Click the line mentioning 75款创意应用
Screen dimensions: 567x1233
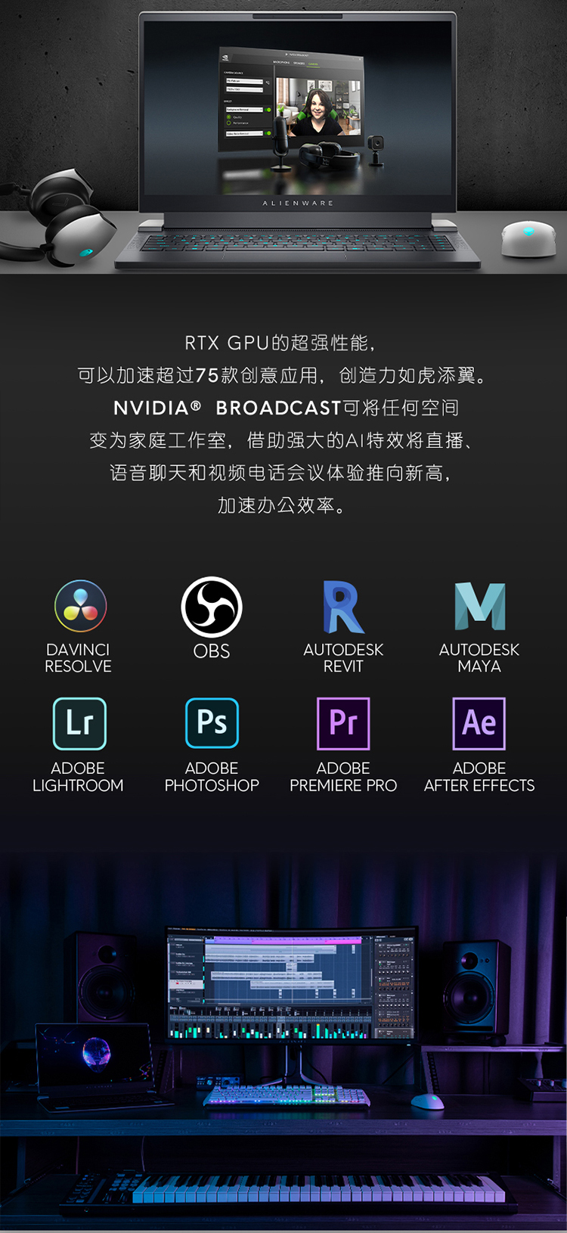(x=283, y=376)
